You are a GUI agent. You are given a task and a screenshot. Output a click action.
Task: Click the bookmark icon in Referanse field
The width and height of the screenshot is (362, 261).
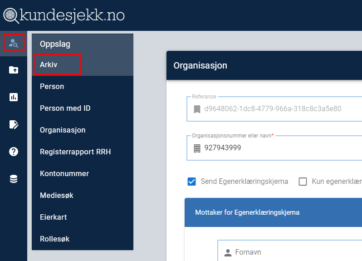tap(197, 109)
